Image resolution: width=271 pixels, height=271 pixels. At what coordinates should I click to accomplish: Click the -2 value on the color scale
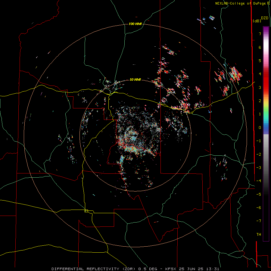point(259,154)
